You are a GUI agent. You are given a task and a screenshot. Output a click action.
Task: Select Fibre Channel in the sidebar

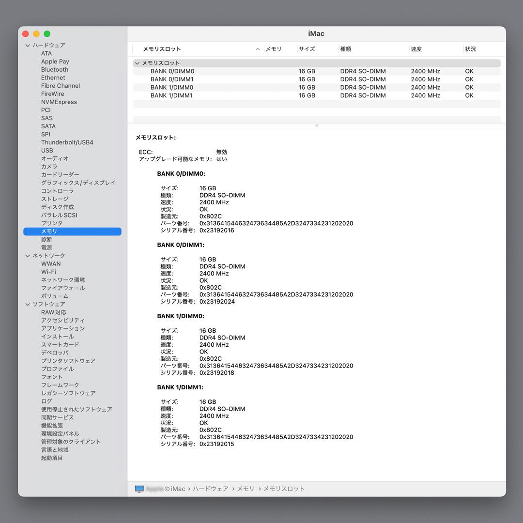tap(61, 86)
